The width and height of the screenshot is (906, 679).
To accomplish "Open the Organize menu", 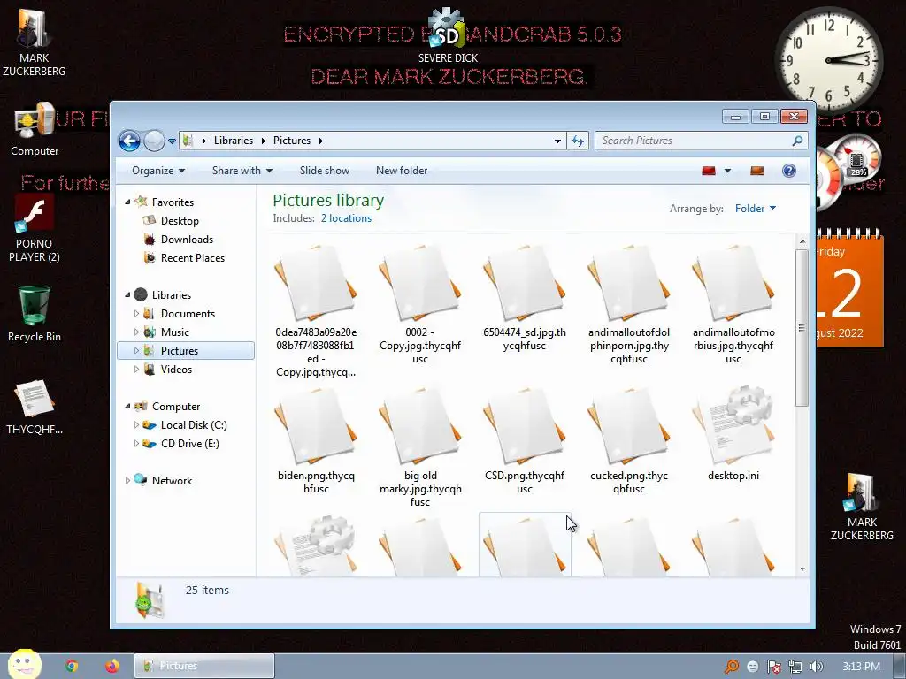I will click(x=158, y=171).
